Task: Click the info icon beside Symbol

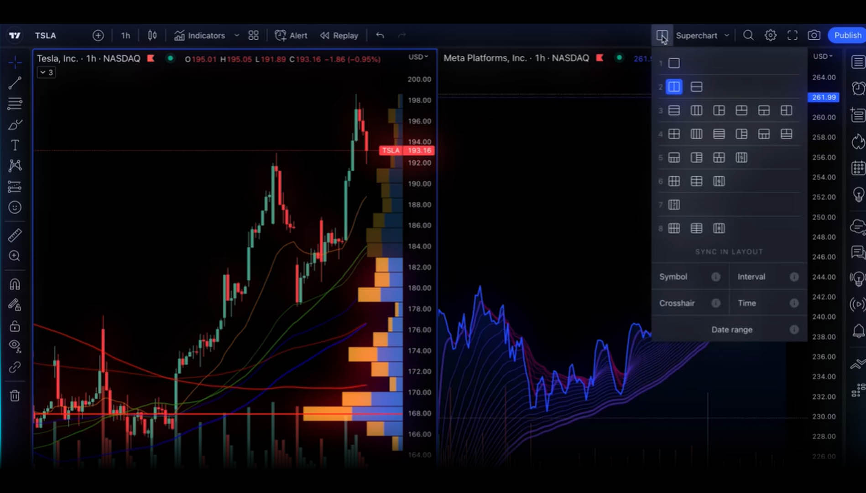Action: pyautogui.click(x=716, y=277)
